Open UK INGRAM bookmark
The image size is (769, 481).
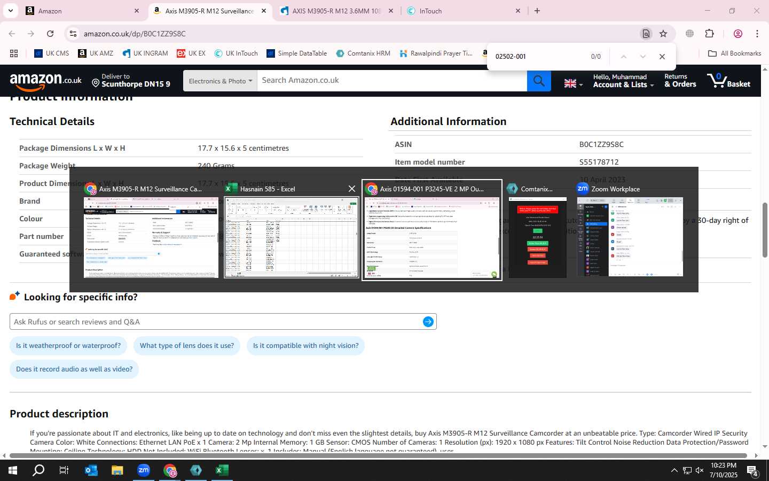point(145,53)
